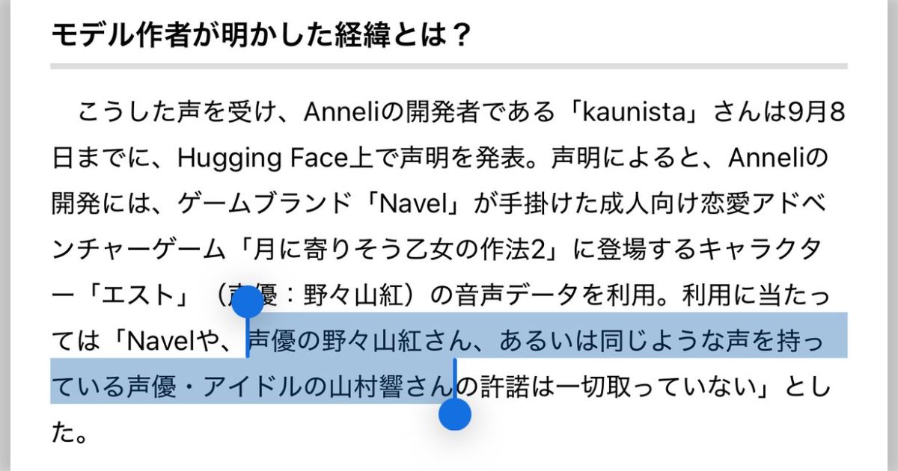Click the heading モデル作者が明かした経緯とは？
The width and height of the screenshot is (898, 471).
coord(261,34)
